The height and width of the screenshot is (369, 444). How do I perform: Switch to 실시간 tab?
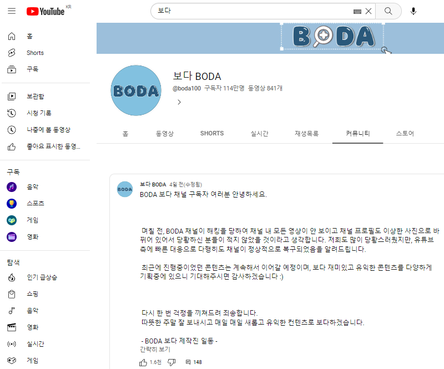click(x=259, y=134)
